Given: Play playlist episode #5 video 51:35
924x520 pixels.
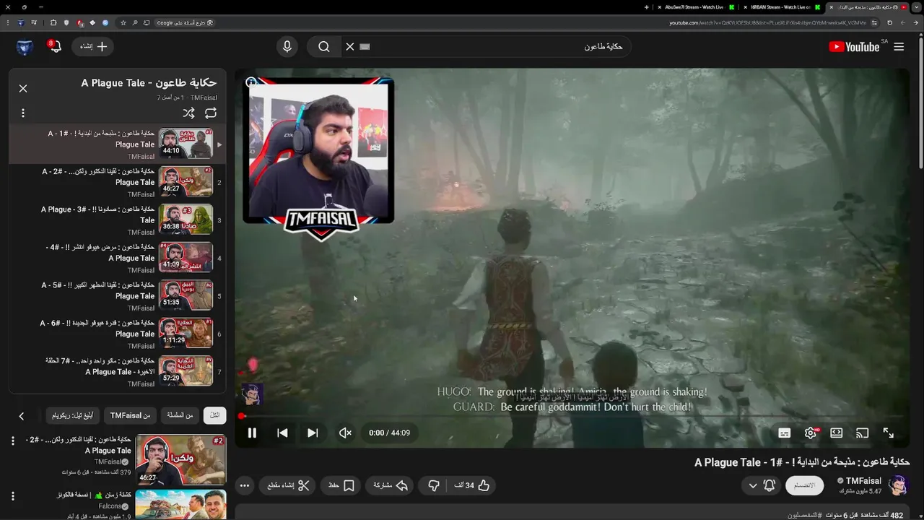Looking at the screenshot, I should 118,296.
